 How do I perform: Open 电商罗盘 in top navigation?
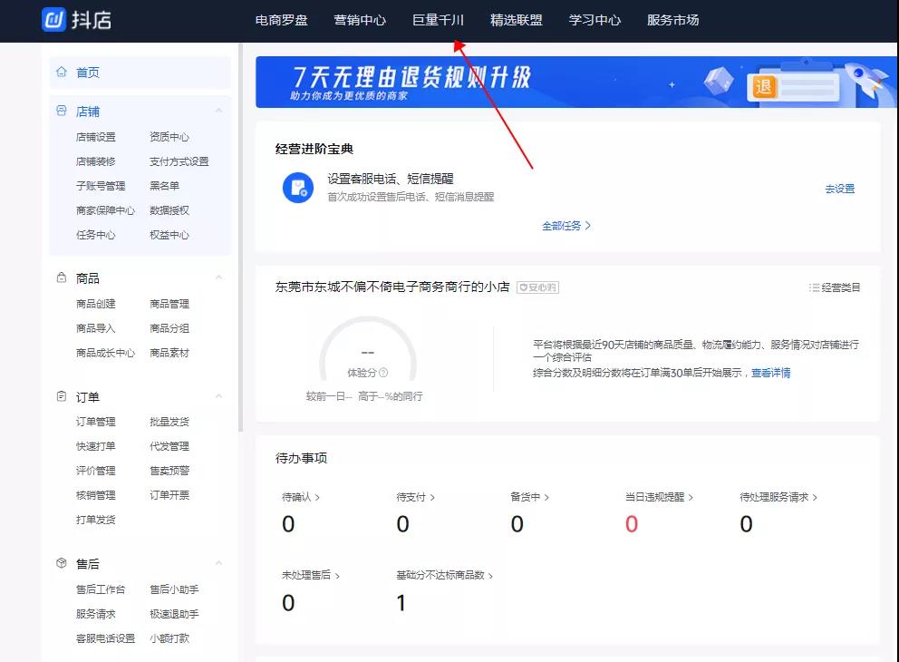[281, 20]
